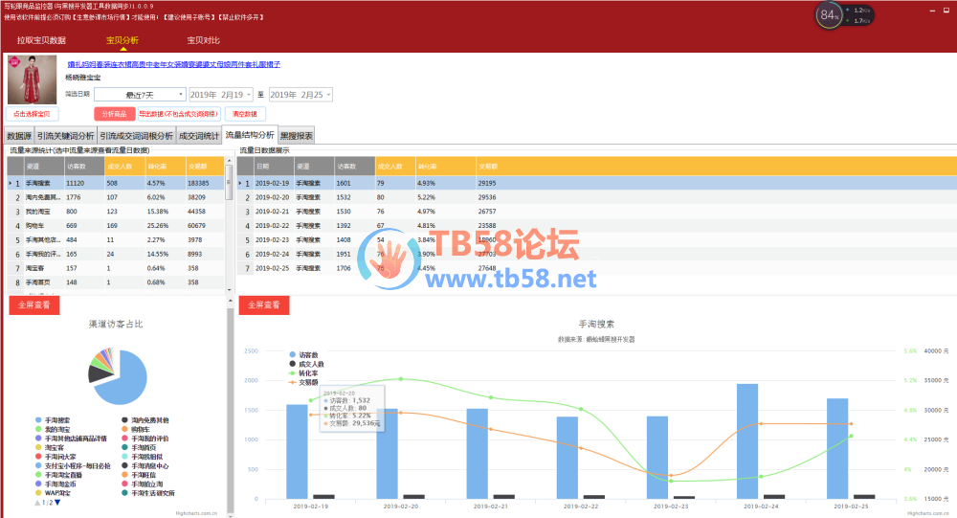This screenshot has width=957, height=518.
Task: Toggle the 手淘我的评价 legend item
Action: (145, 439)
